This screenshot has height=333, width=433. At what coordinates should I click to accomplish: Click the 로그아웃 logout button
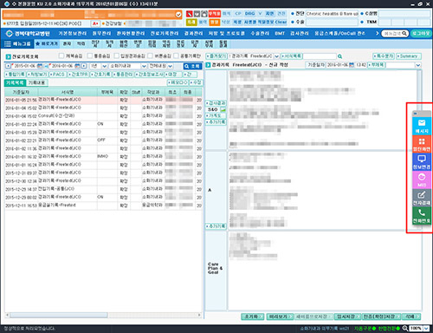click(x=420, y=34)
